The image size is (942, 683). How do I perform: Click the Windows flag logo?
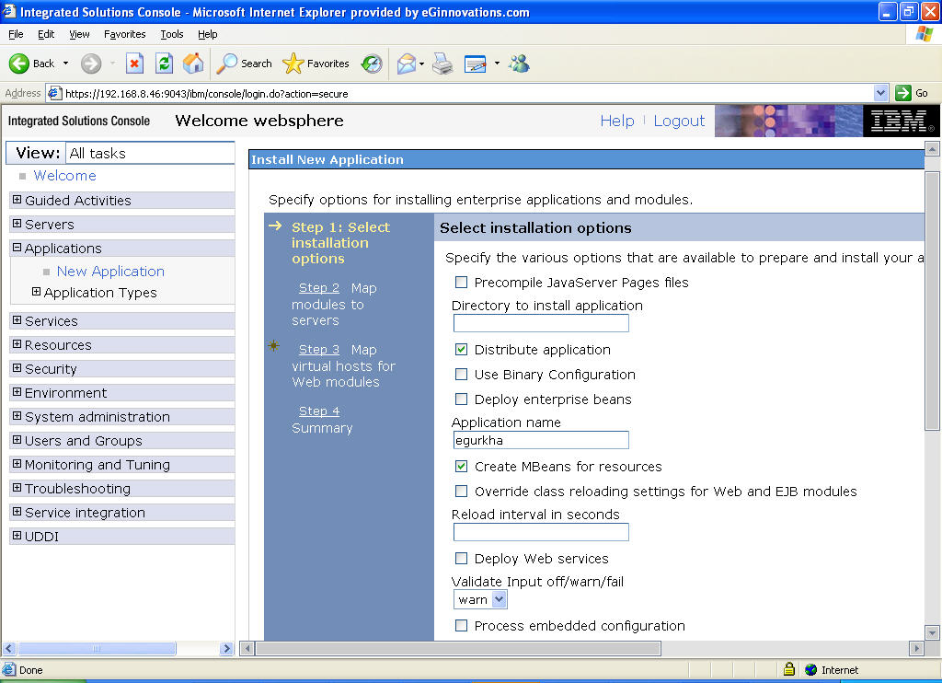[925, 34]
